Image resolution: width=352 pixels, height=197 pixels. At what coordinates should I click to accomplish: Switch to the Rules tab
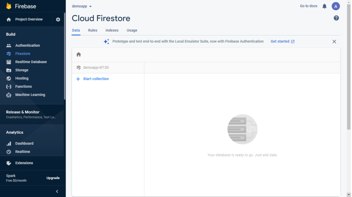click(x=92, y=30)
